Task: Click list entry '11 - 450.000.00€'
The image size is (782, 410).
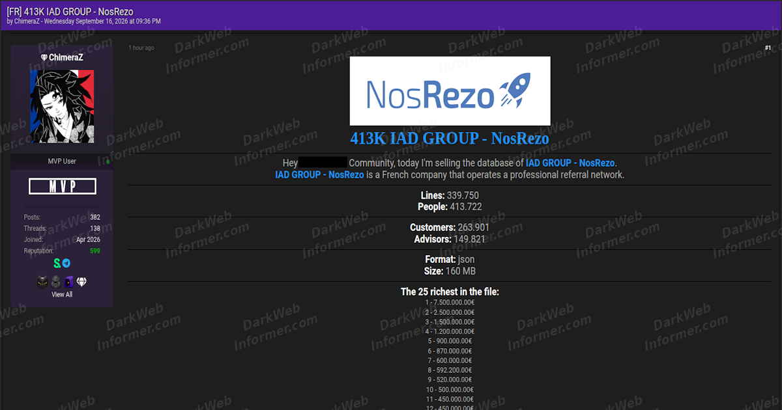Action: coord(450,399)
